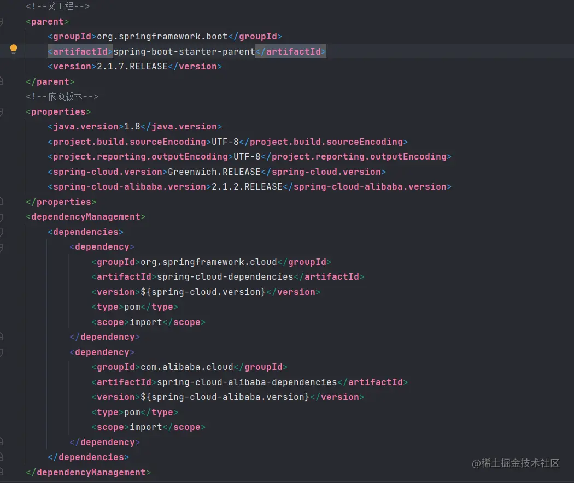Click the value org.springframework.boot

coord(162,37)
